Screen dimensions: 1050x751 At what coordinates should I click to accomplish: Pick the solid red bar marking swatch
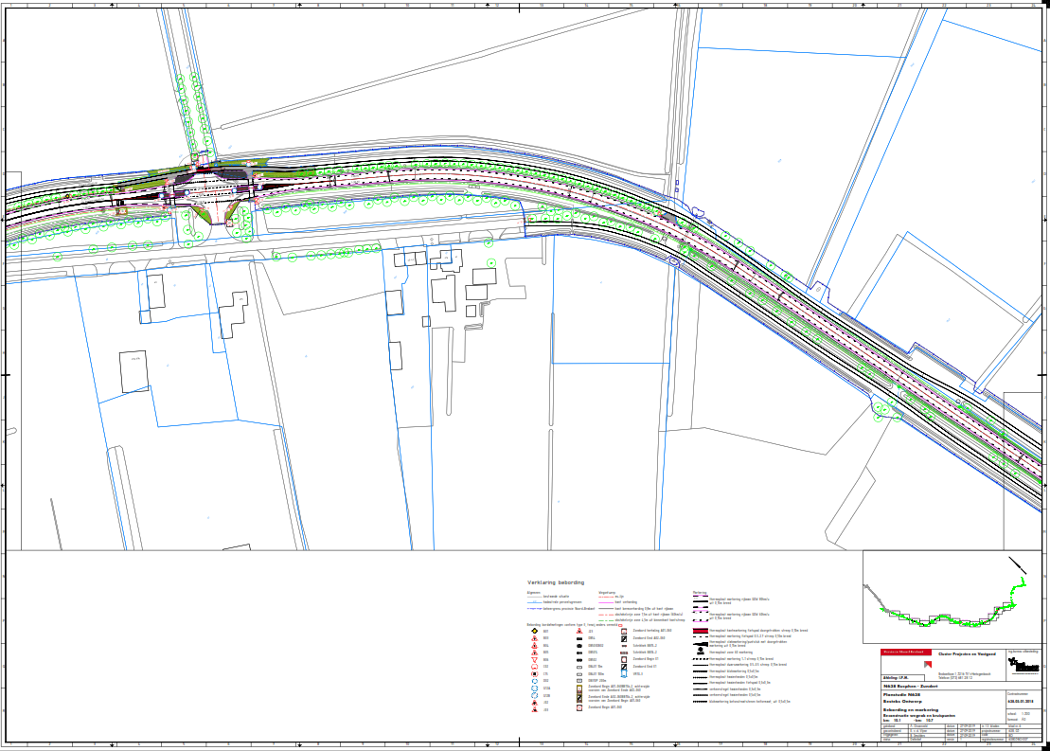701,631
